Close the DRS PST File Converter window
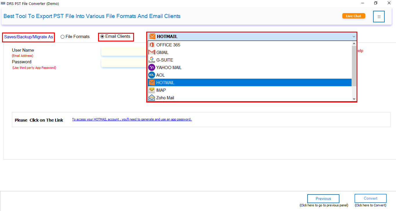 point(389,3)
